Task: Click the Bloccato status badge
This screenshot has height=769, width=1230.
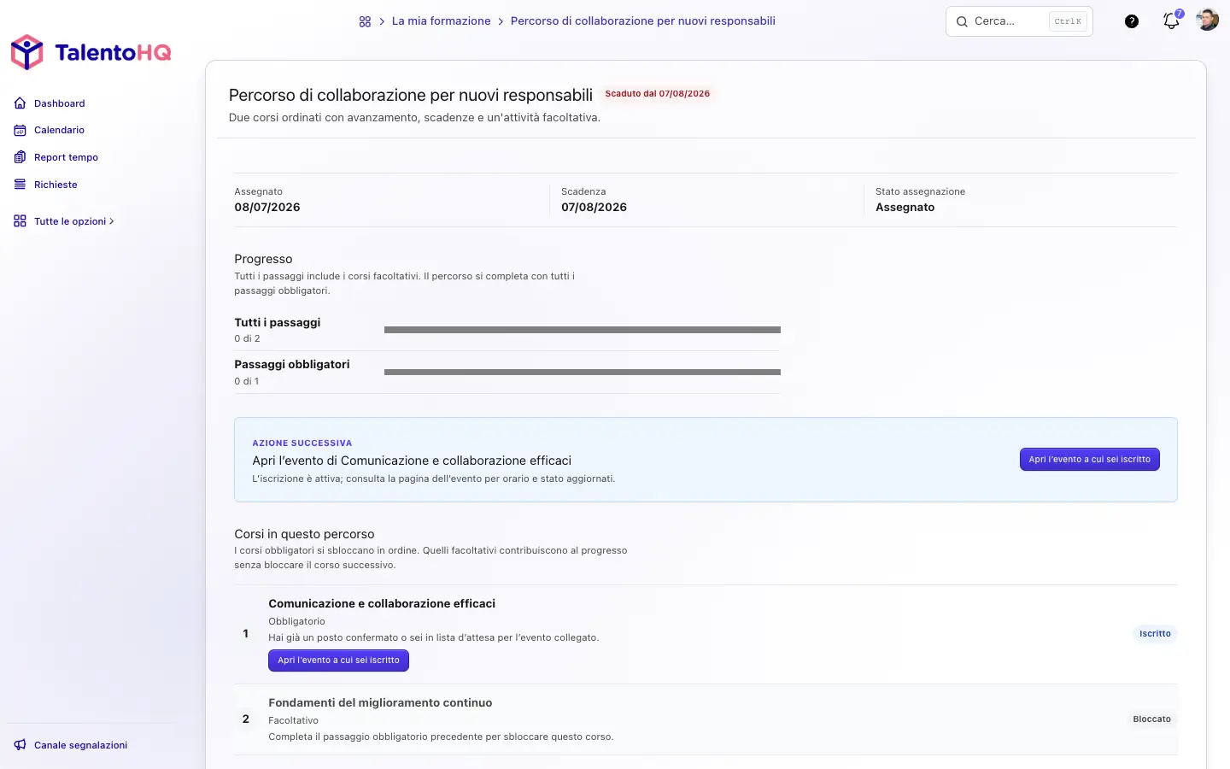Action: [x=1151, y=719]
